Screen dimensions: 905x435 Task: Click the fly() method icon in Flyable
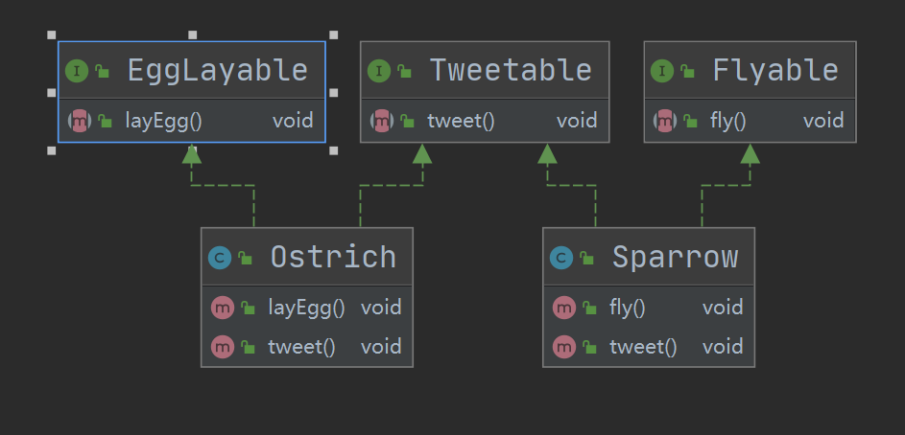tap(664, 121)
